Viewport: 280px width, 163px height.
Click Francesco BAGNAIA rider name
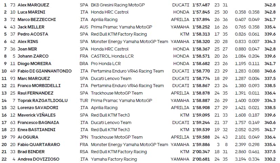coord(38,123)
